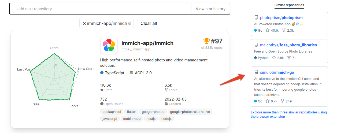Focus the add next repository input

click(x=101, y=9)
